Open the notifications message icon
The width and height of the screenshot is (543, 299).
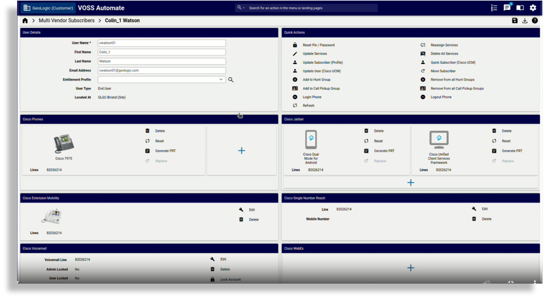point(507,8)
